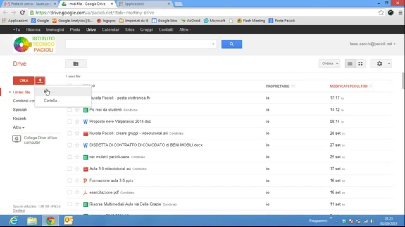Tick the checkbox for DISDETTA DI CONTRATTO docx
The height and width of the screenshot is (227, 405).
point(69,145)
